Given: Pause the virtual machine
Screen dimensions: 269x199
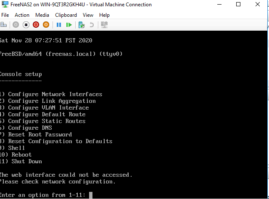Looking at the screenshot, I should (59, 25).
